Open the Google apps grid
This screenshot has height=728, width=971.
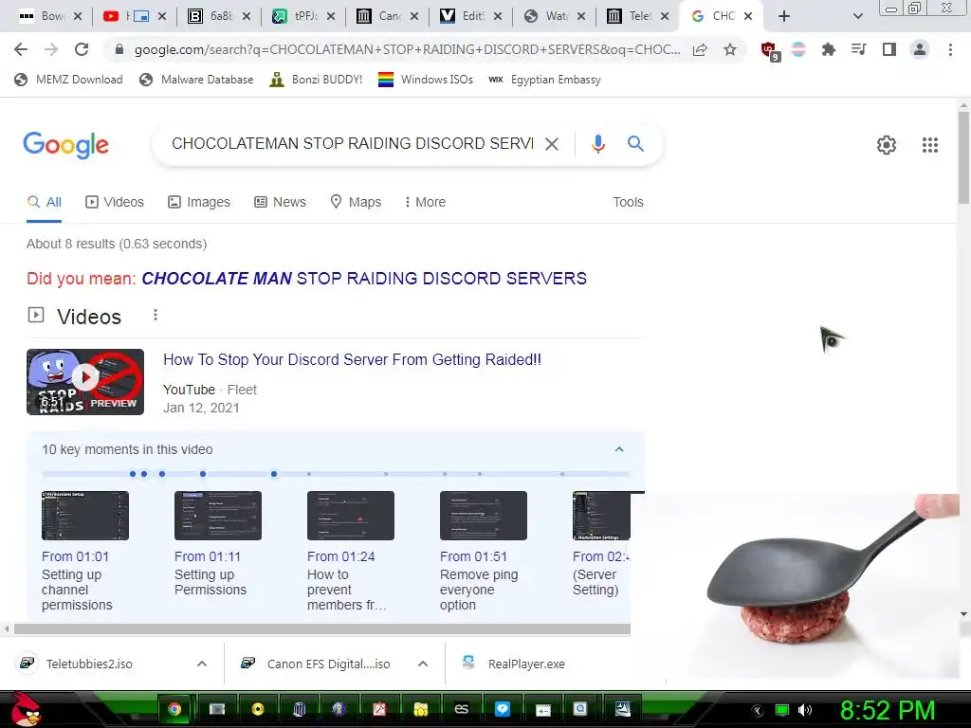929,145
